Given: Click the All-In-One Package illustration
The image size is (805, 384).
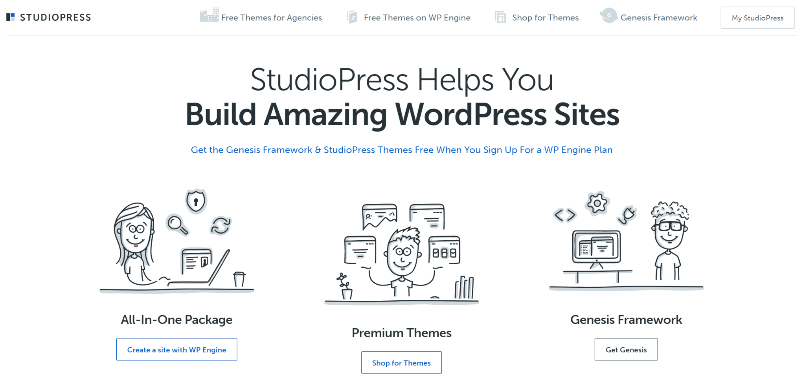Looking at the screenshot, I should (x=177, y=241).
